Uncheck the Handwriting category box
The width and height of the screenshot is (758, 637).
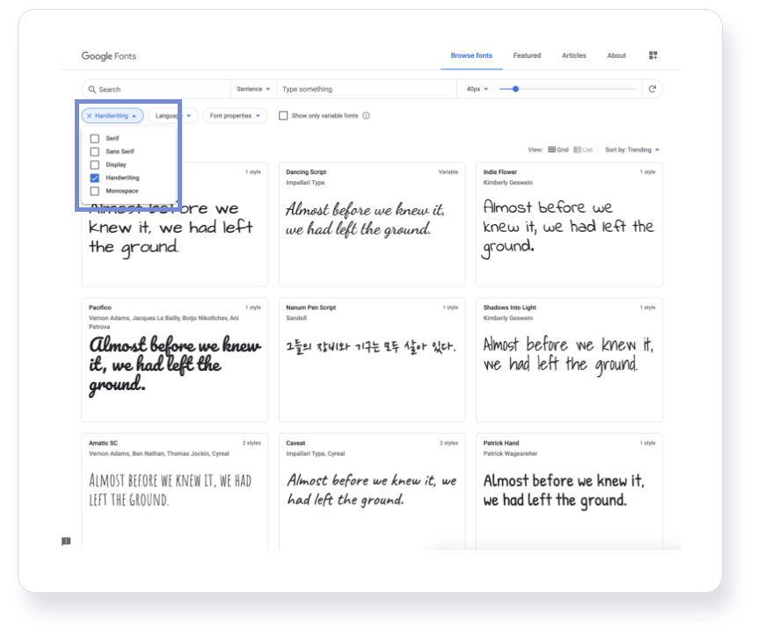(x=95, y=177)
